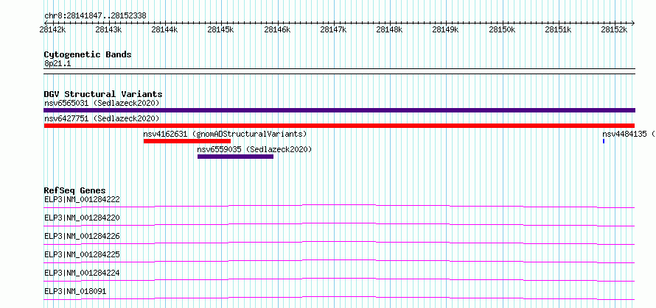Click the small blue nsv4484135 variant marker
This screenshot has height=308, width=656.
(x=603, y=141)
